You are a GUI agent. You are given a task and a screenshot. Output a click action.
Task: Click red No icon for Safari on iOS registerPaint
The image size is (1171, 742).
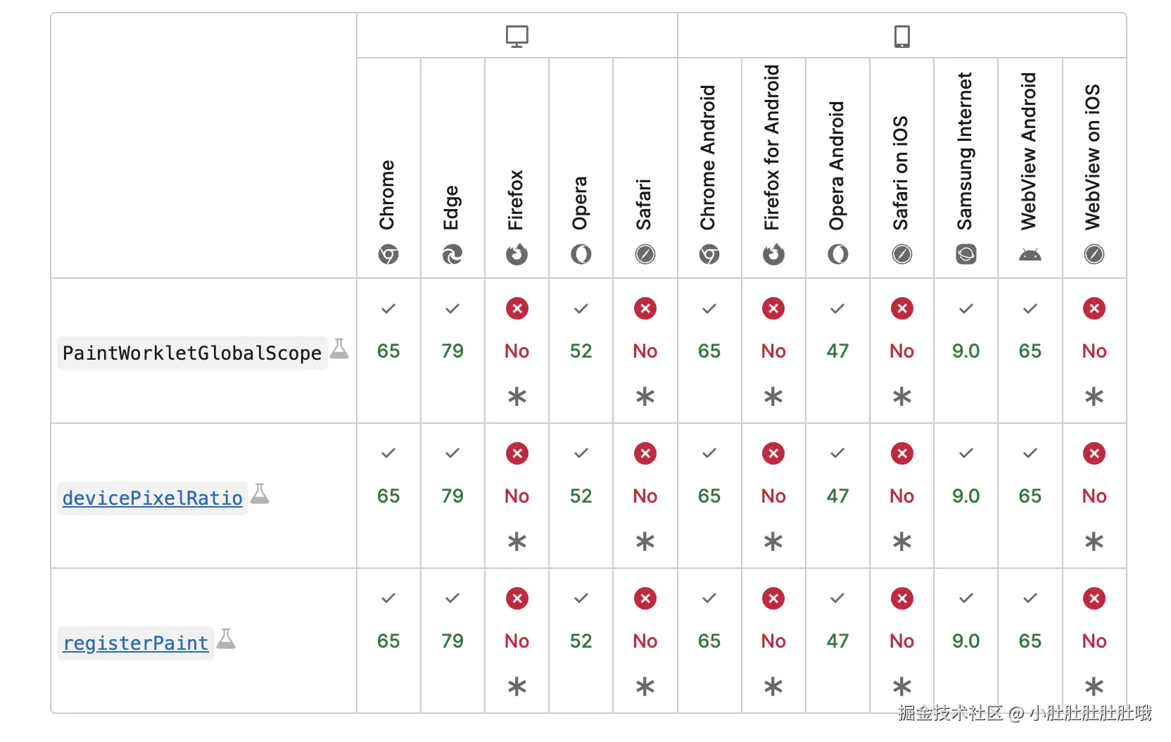[x=902, y=598]
